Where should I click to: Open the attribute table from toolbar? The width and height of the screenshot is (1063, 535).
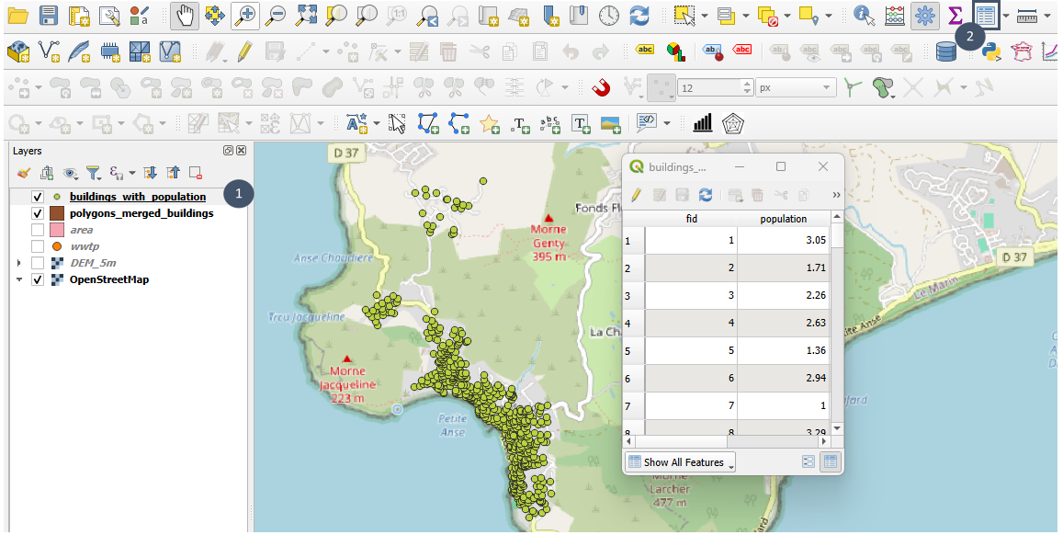[987, 16]
